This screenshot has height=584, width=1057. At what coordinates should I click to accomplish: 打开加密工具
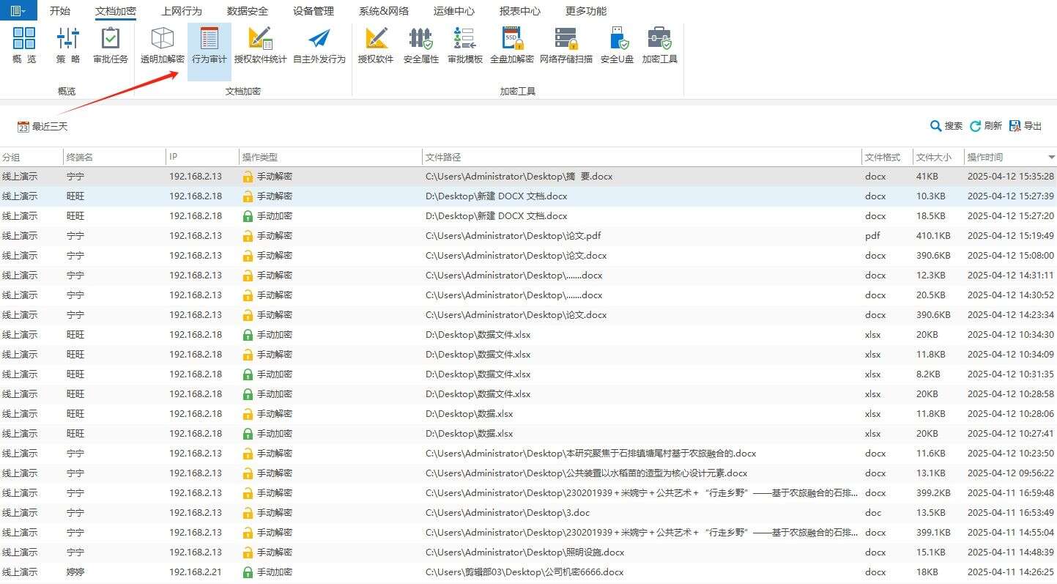[659, 45]
